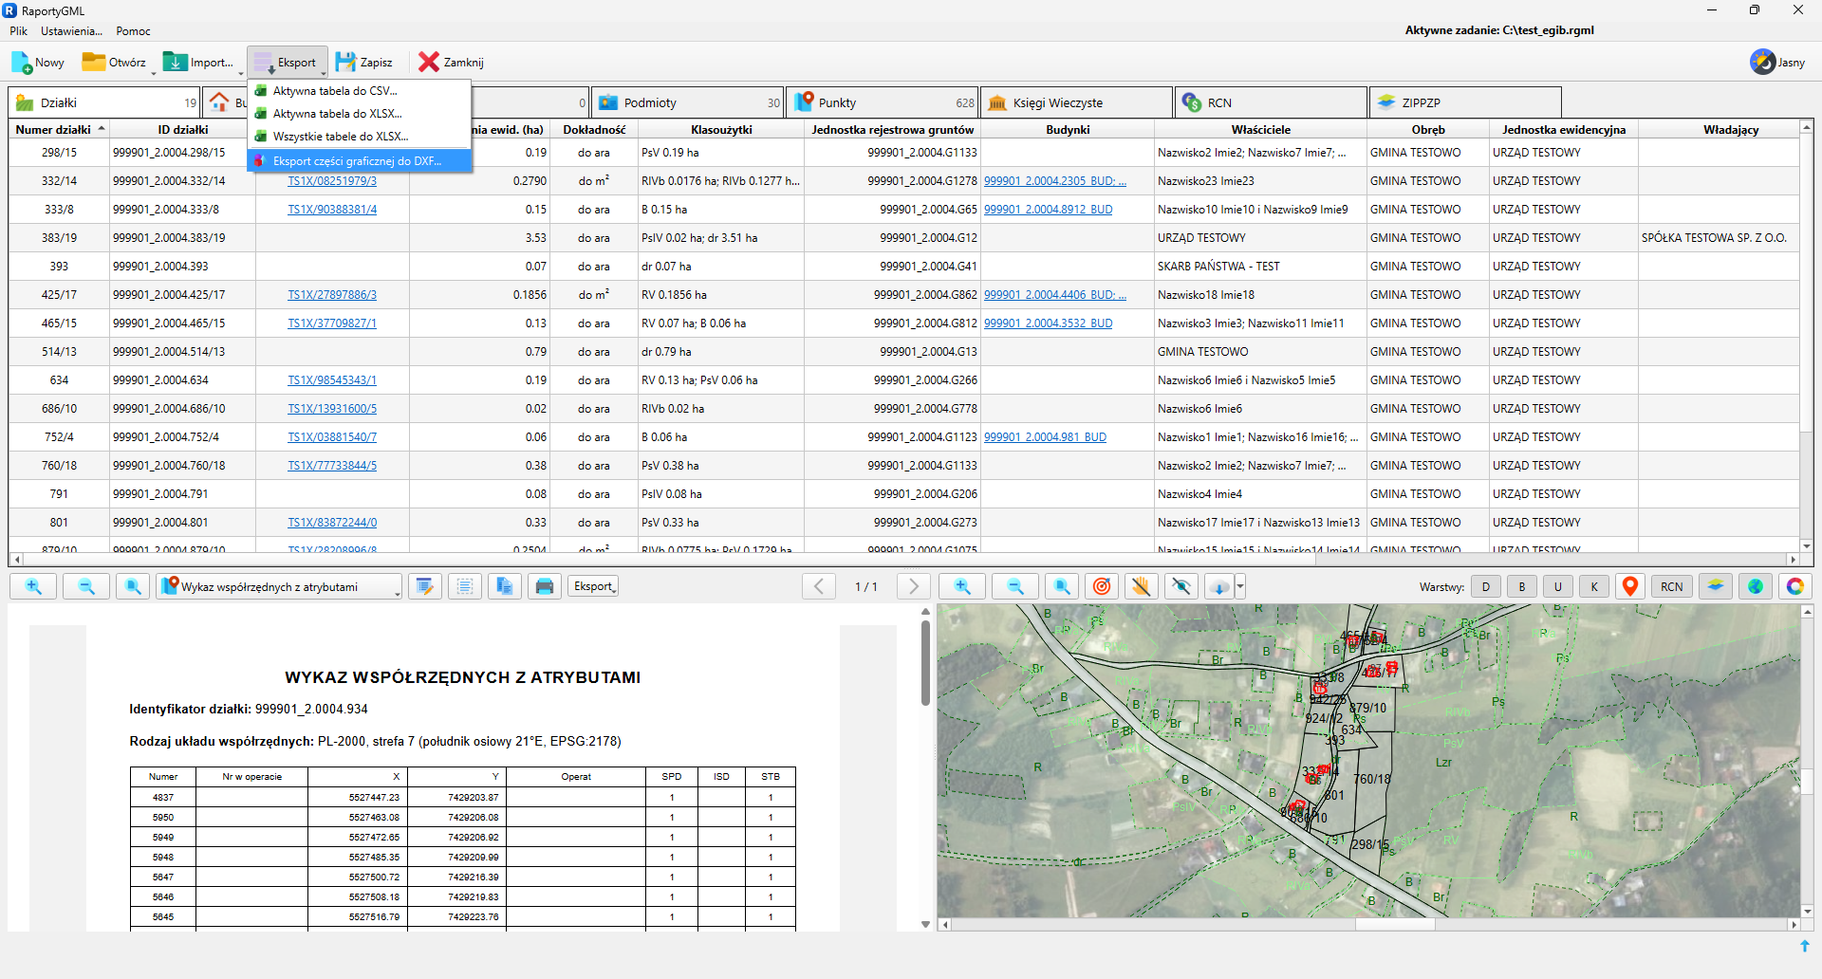Open a task with the Otwórz folder icon
Screen dimensions: 1822x979
93,63
